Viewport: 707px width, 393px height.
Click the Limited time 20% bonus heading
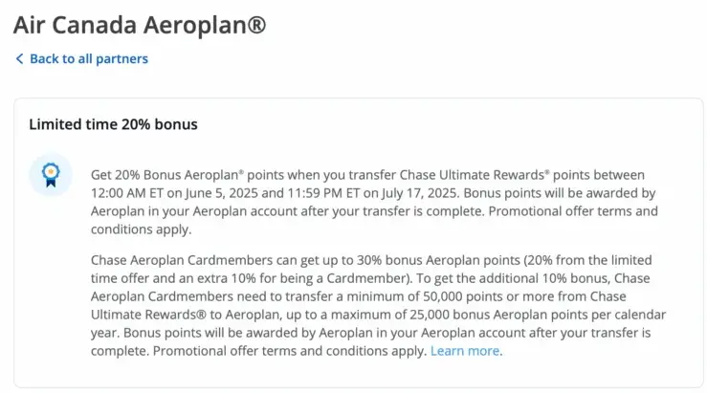pyautogui.click(x=113, y=124)
